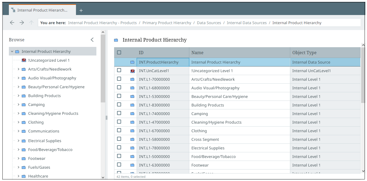Open Data Sources breadcrumb link
This screenshot has height=181, width=367.
(x=209, y=23)
